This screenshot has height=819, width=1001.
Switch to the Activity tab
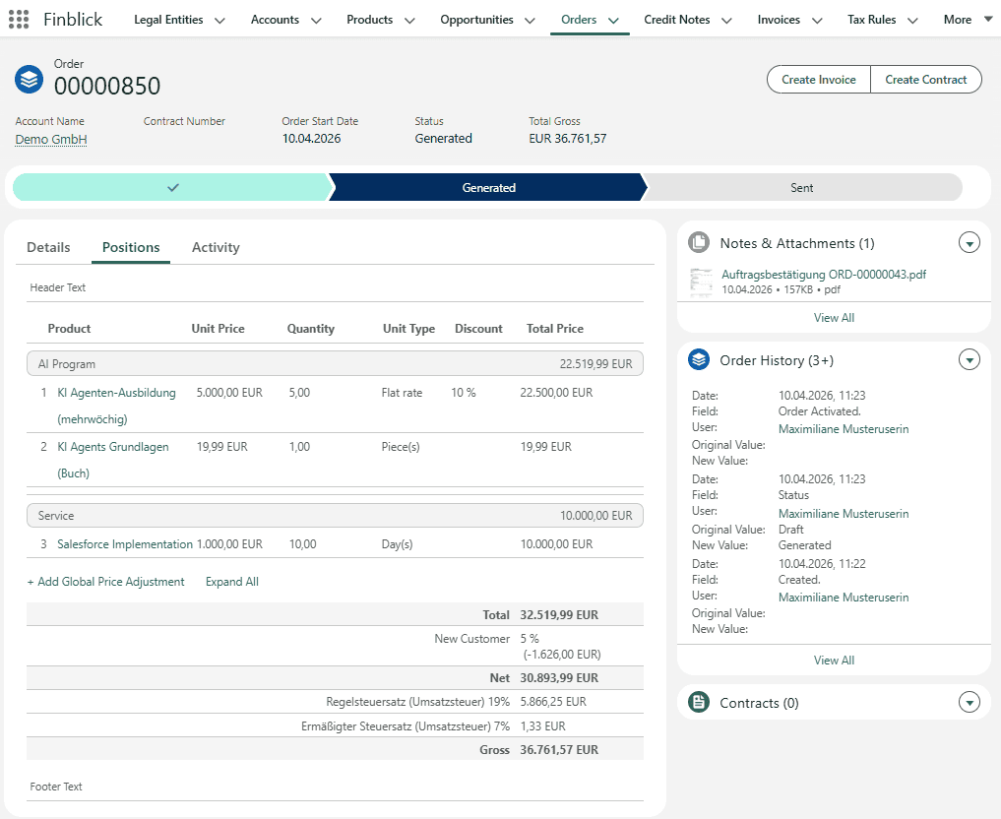pos(216,247)
